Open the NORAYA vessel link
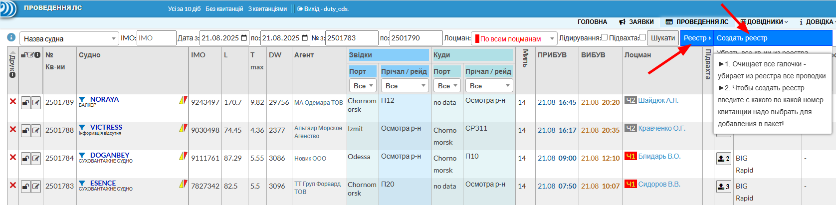 pos(104,99)
